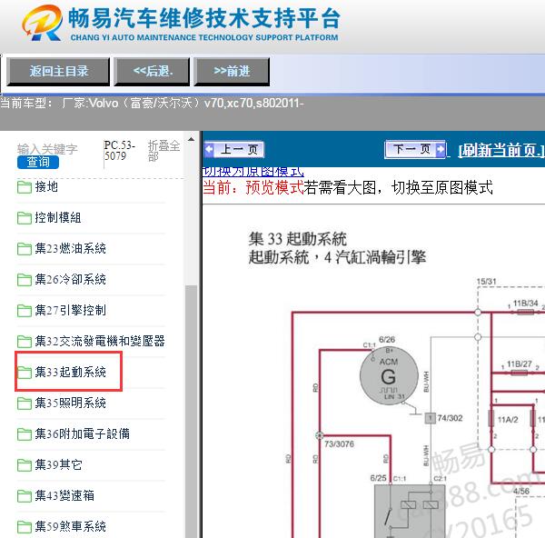Select 集33起動系統 in the tree

tap(70, 373)
